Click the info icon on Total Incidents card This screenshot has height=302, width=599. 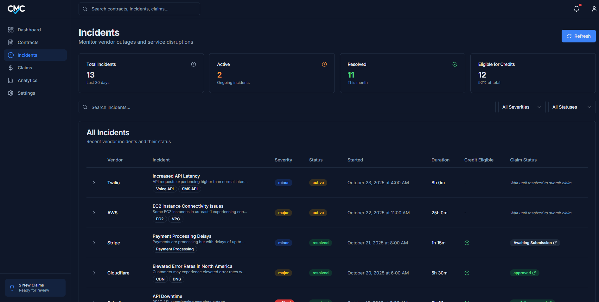coord(194,64)
